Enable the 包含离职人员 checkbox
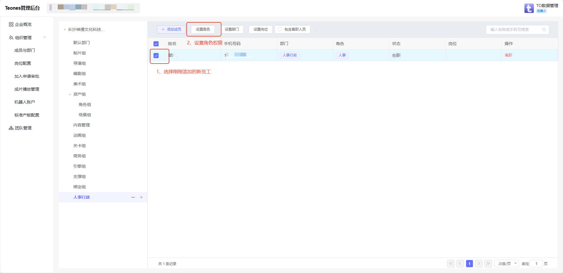This screenshot has height=273, width=563. point(280,29)
